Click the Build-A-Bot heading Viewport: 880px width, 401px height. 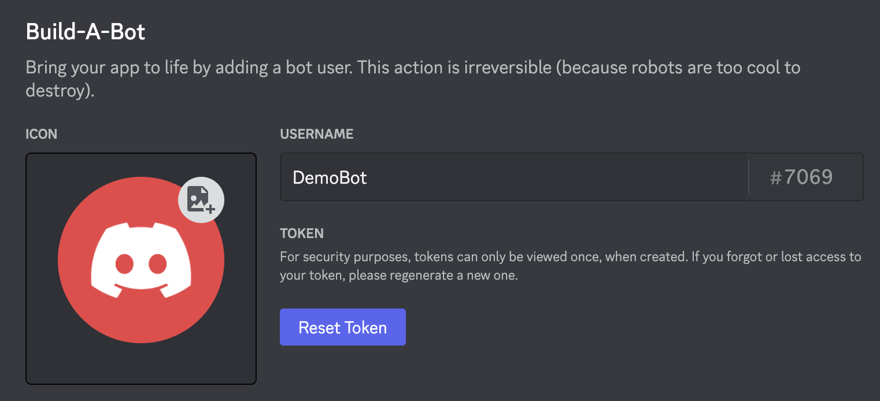point(84,32)
